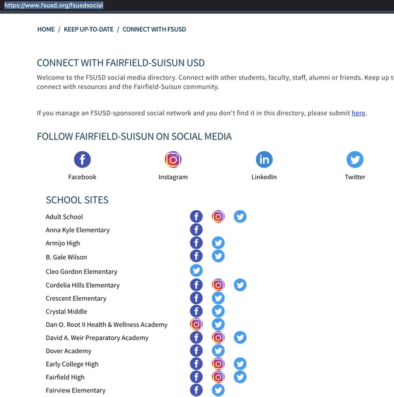Open David A. Weir Academy's Facebook icon
Image resolution: width=394 pixels, height=397 pixels.
[x=196, y=337]
